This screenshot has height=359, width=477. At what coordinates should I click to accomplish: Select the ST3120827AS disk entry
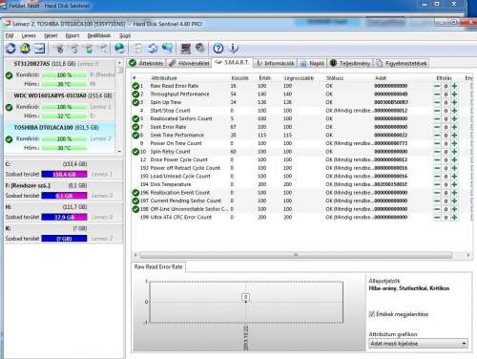click(60, 74)
